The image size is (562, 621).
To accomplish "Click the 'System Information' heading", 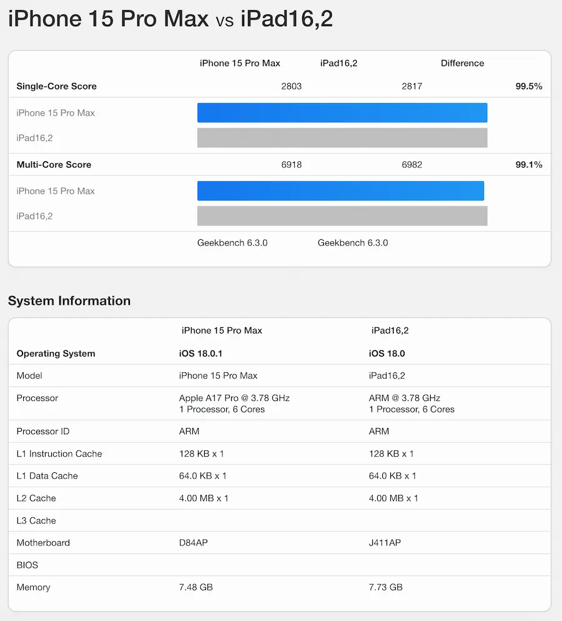I will [x=69, y=301].
